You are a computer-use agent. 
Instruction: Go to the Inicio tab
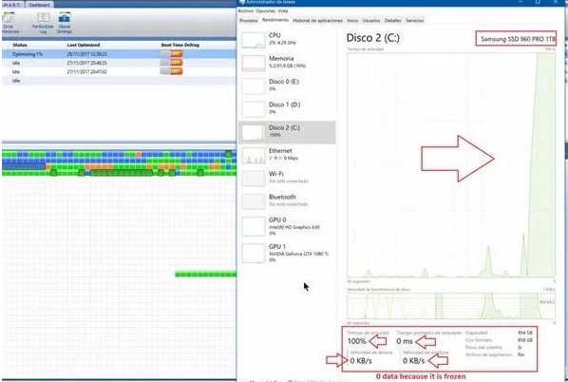click(x=352, y=21)
